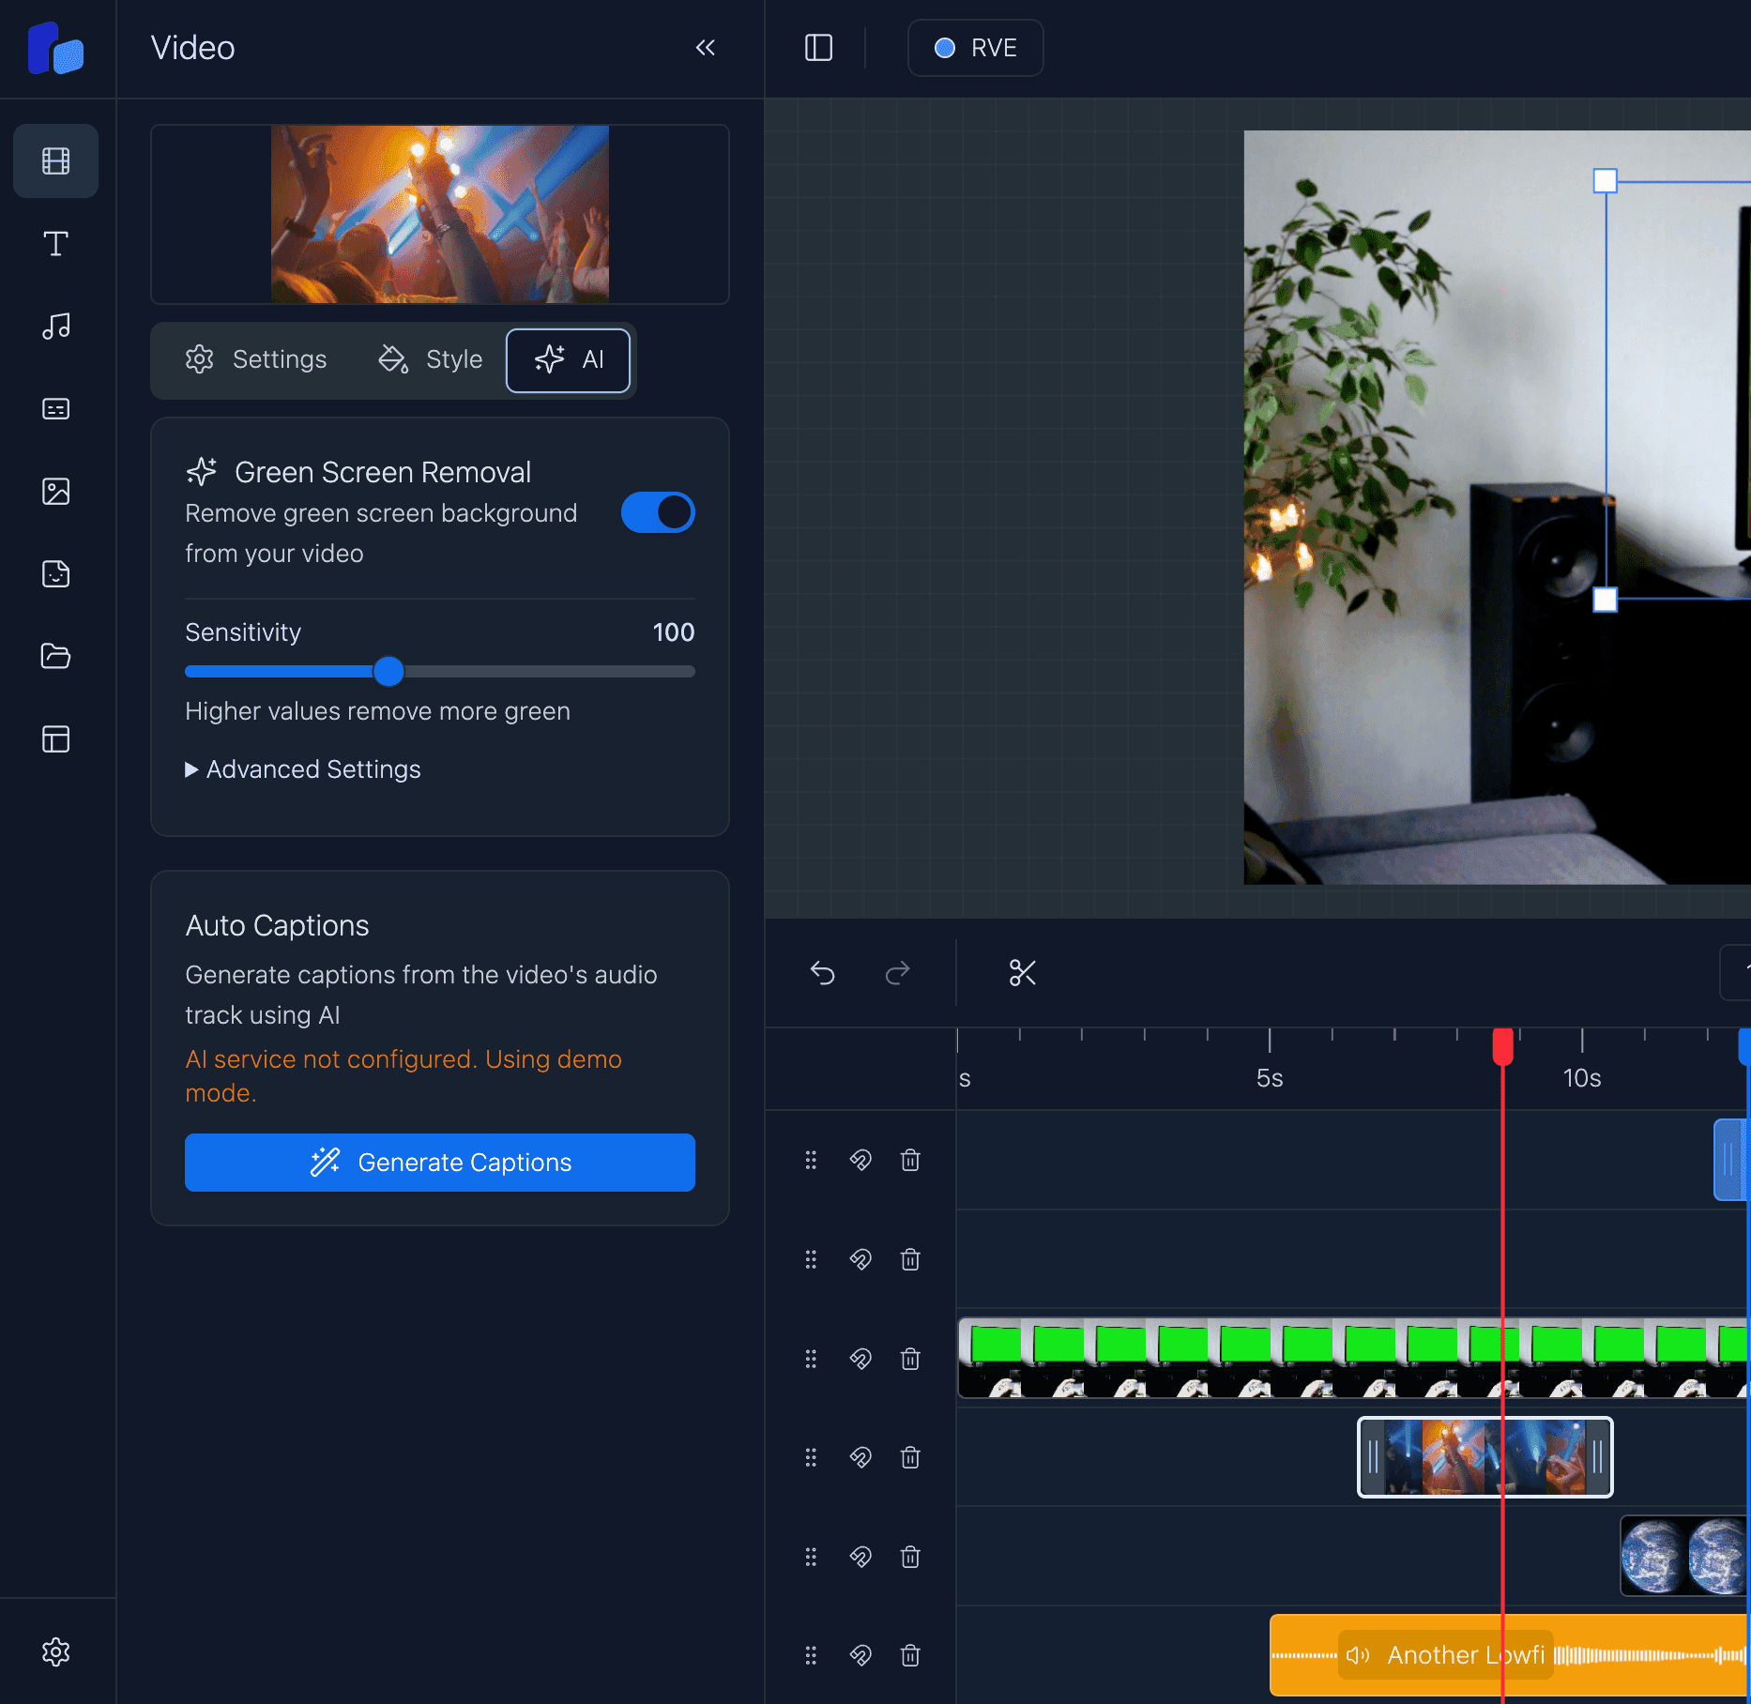Click Generate Captions
1751x1704 pixels.
(x=439, y=1163)
